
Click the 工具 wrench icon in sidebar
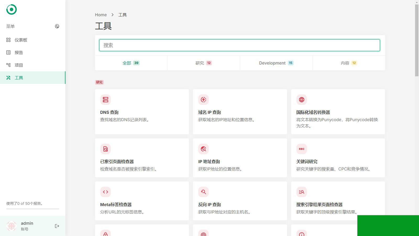pyautogui.click(x=8, y=78)
